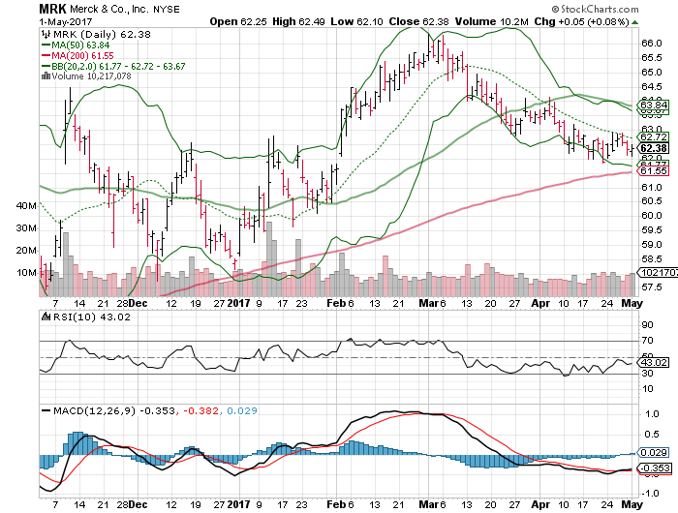Click the 60.0 price axis label

[x=652, y=215]
